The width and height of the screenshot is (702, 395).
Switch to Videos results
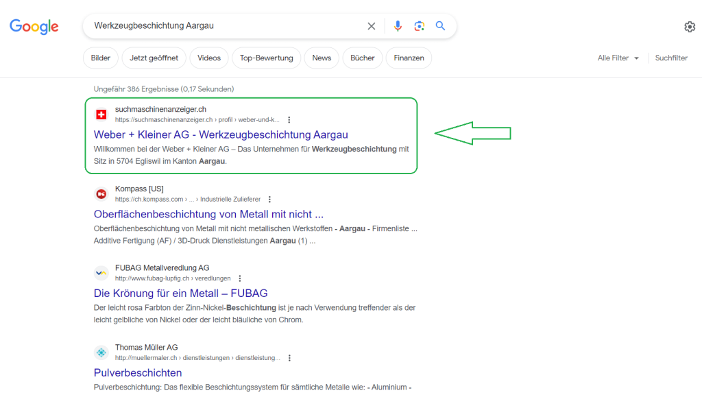coord(209,58)
